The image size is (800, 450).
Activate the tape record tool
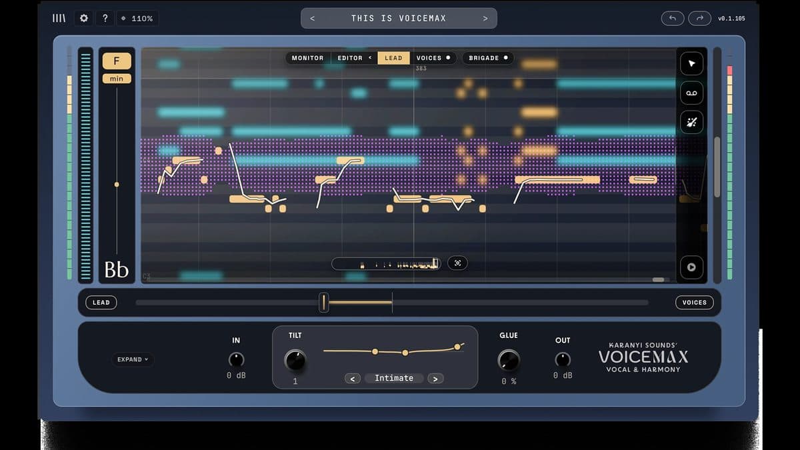point(691,93)
